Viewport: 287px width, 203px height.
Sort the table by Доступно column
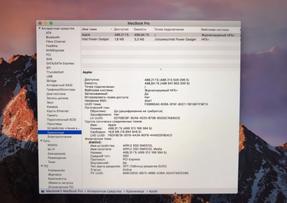click(x=121, y=29)
